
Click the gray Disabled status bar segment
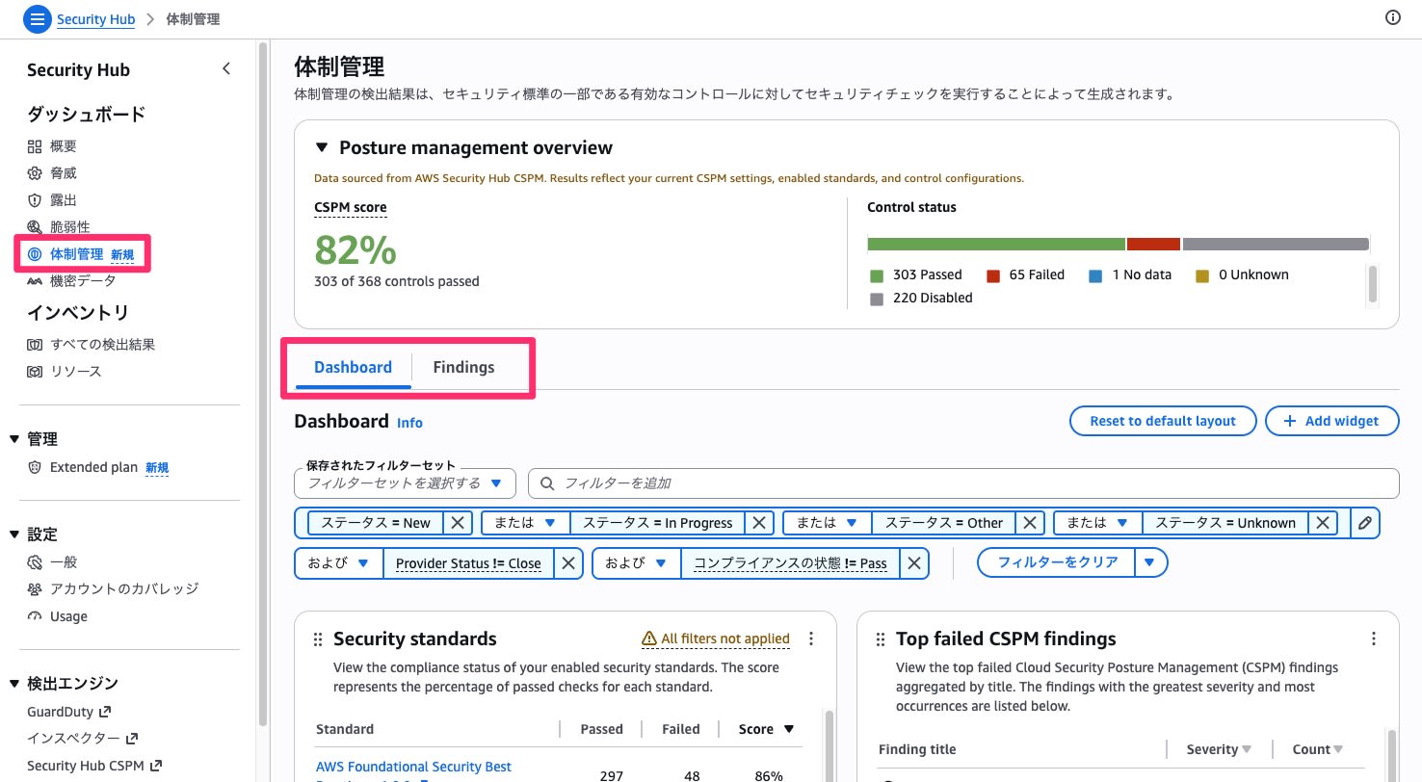pos(1276,245)
